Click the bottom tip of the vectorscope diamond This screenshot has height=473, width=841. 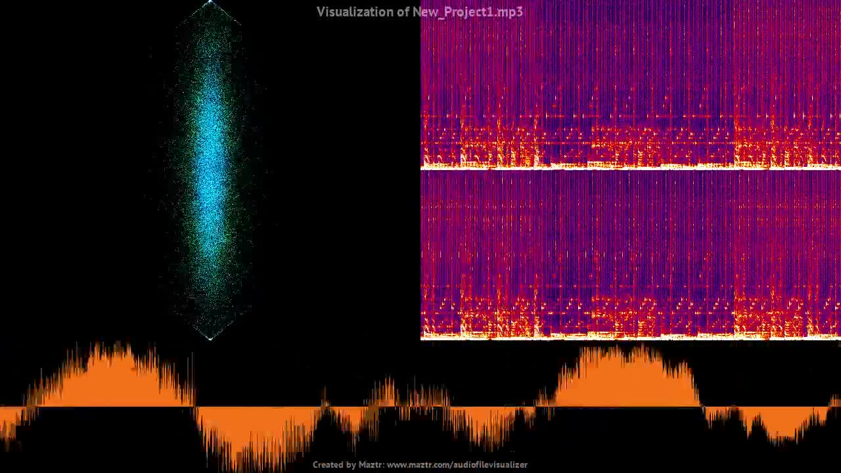210,338
